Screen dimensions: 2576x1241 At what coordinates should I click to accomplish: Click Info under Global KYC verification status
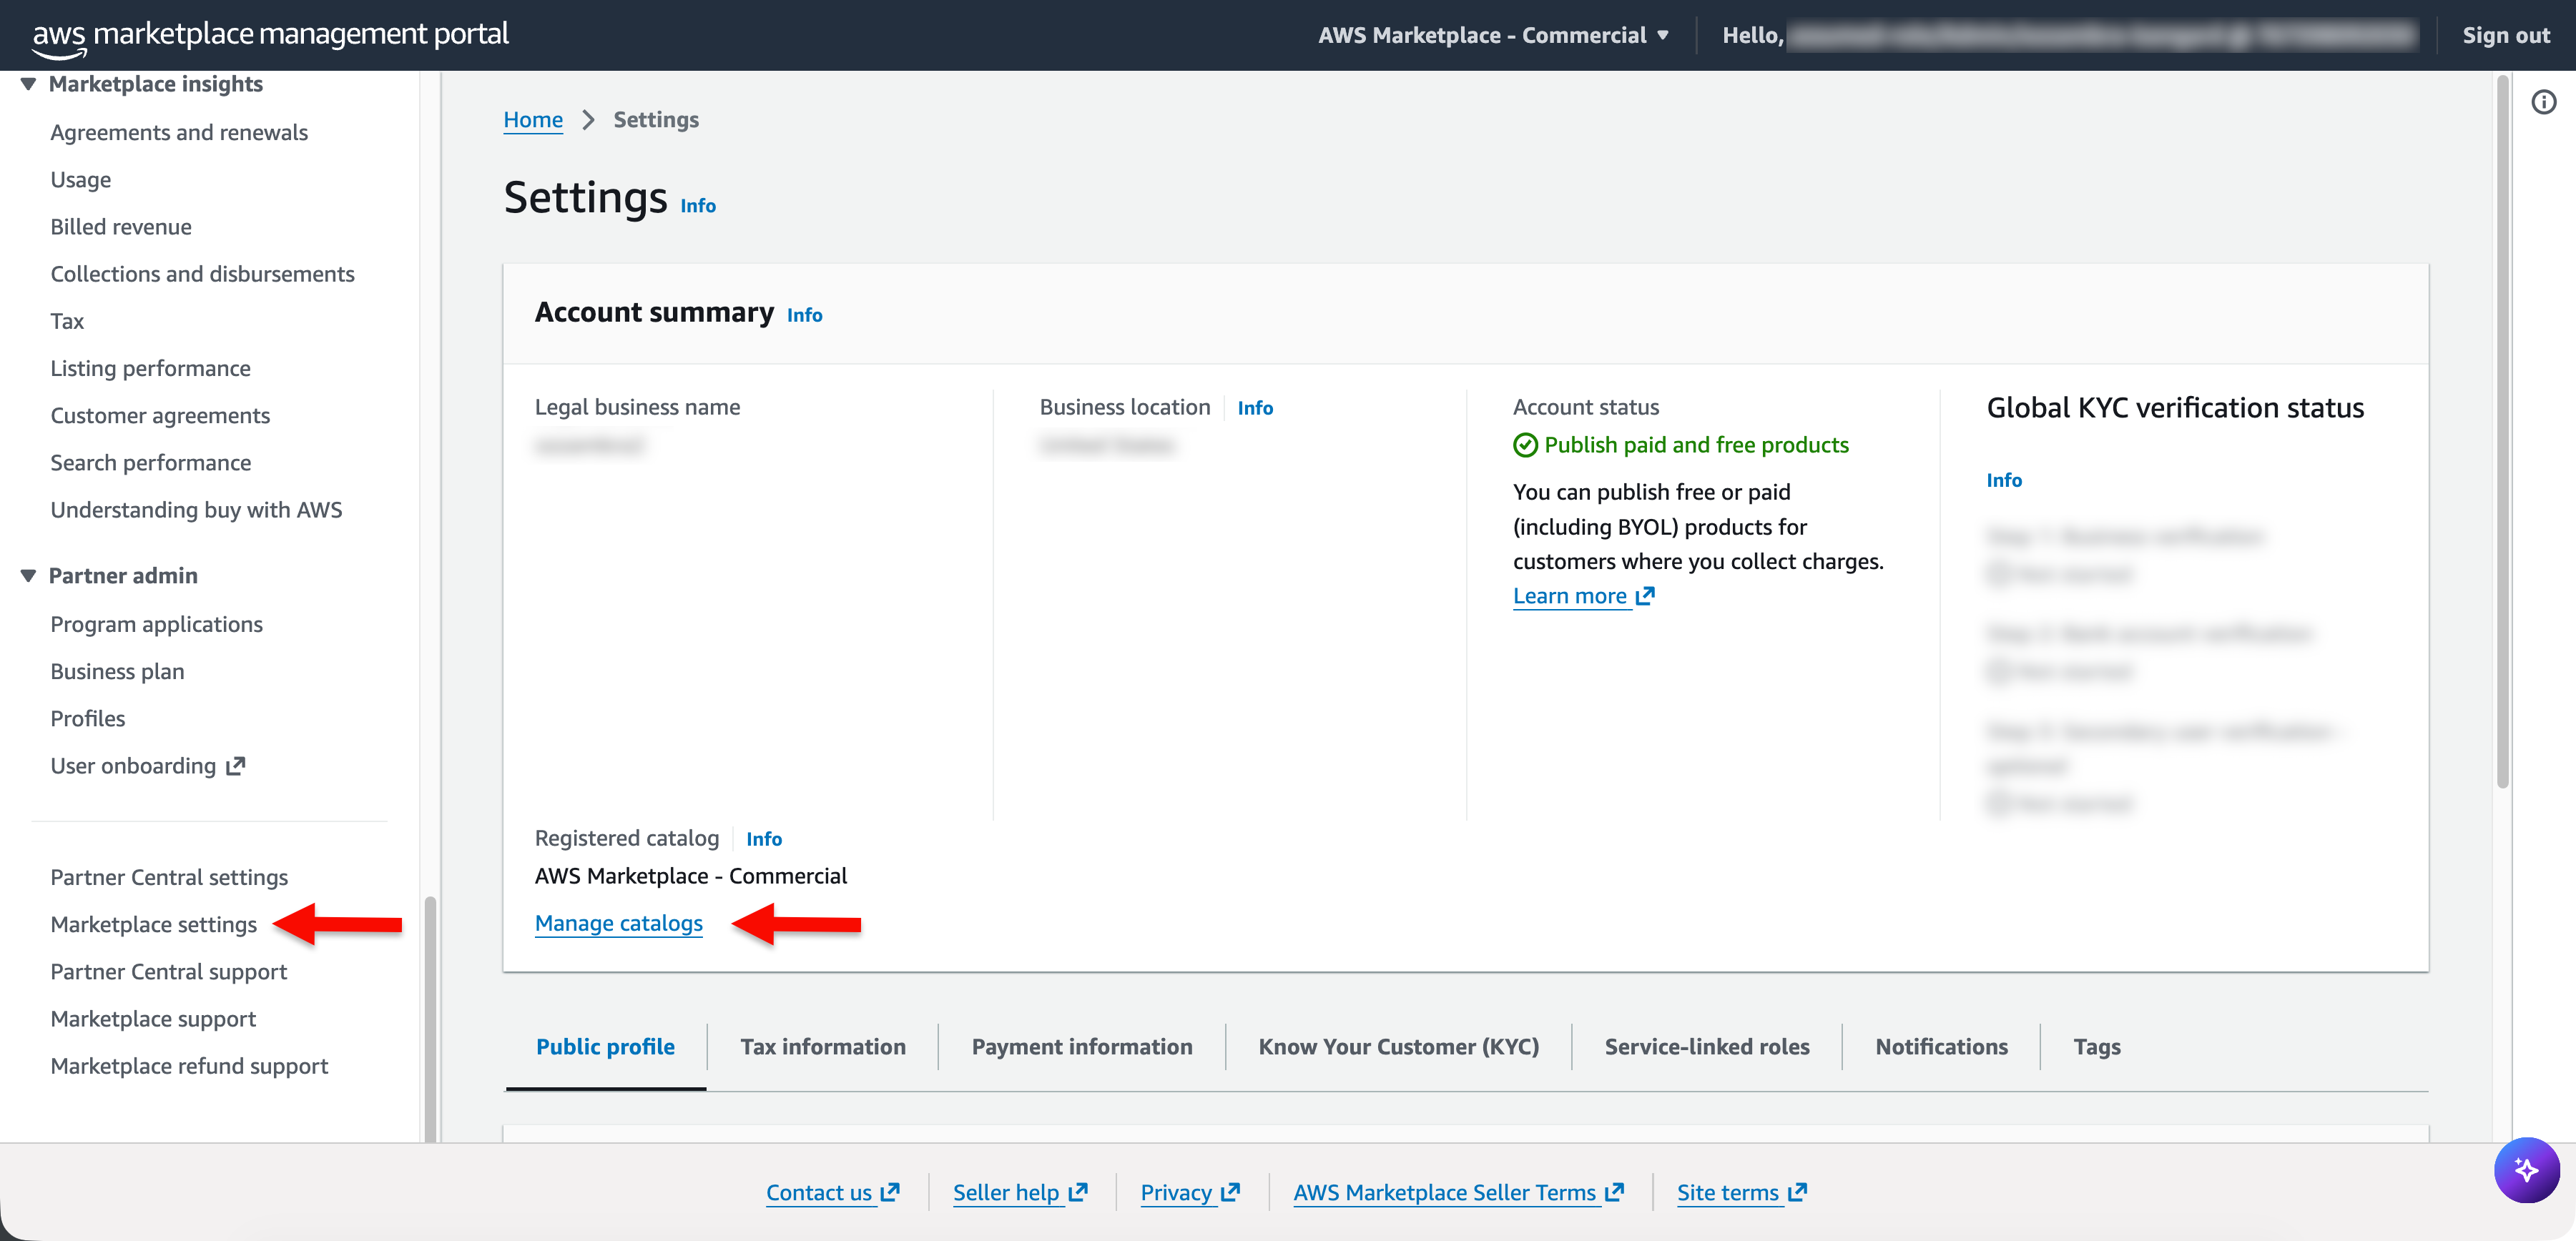click(x=2004, y=480)
